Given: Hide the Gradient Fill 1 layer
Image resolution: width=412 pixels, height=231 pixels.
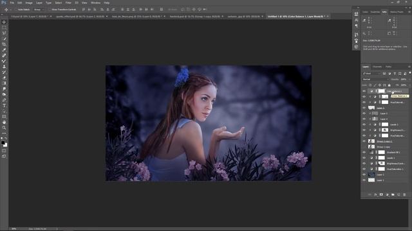Looking at the screenshot, I should point(364,152).
